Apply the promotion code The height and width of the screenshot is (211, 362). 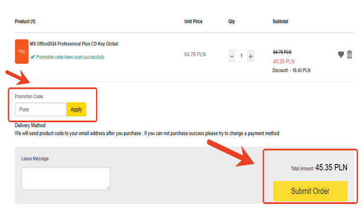(76, 109)
